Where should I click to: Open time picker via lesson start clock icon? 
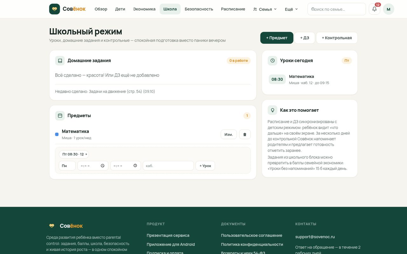102,166
